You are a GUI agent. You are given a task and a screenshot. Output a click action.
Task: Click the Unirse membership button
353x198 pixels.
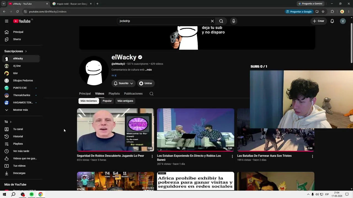pyautogui.click(x=146, y=83)
